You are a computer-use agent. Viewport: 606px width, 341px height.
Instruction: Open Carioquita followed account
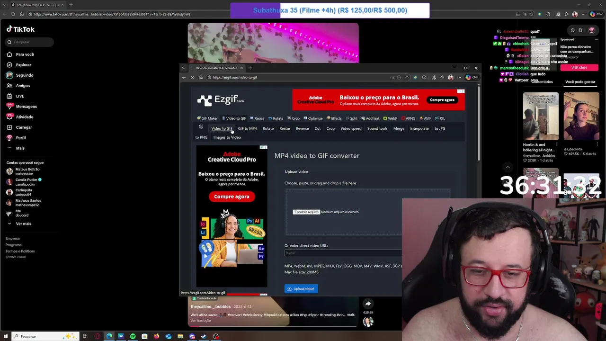tap(19, 192)
